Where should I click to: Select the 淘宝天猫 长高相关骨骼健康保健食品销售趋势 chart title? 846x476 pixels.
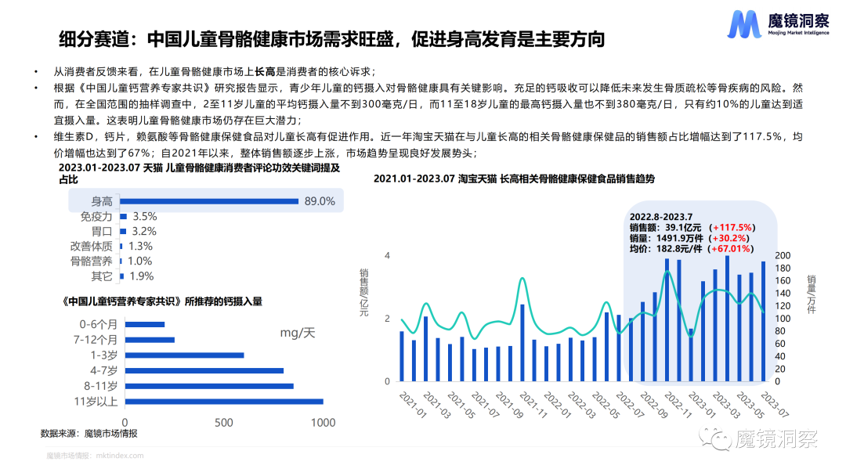pos(514,178)
